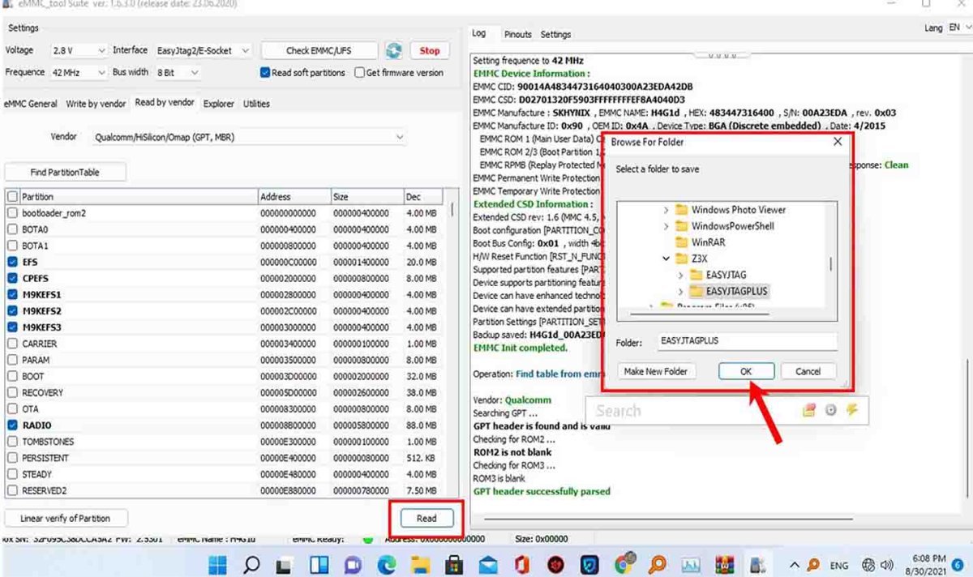Check the RECOVERY partition checkbox

tap(12, 392)
